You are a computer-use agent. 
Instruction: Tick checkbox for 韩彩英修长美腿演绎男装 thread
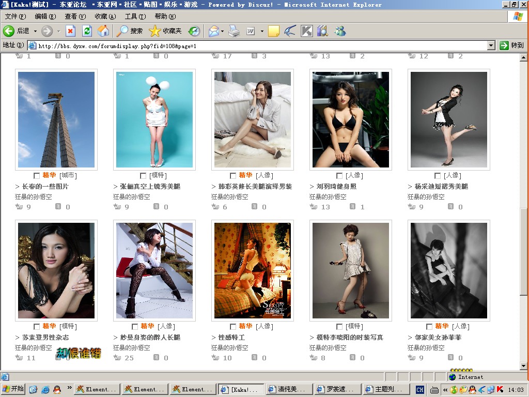pos(233,176)
